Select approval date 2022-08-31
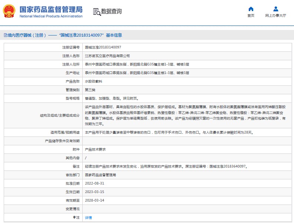 pyautogui.click(x=95, y=183)
